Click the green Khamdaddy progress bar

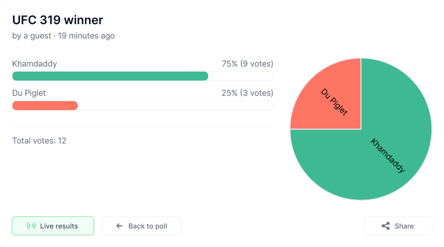pyautogui.click(x=110, y=76)
